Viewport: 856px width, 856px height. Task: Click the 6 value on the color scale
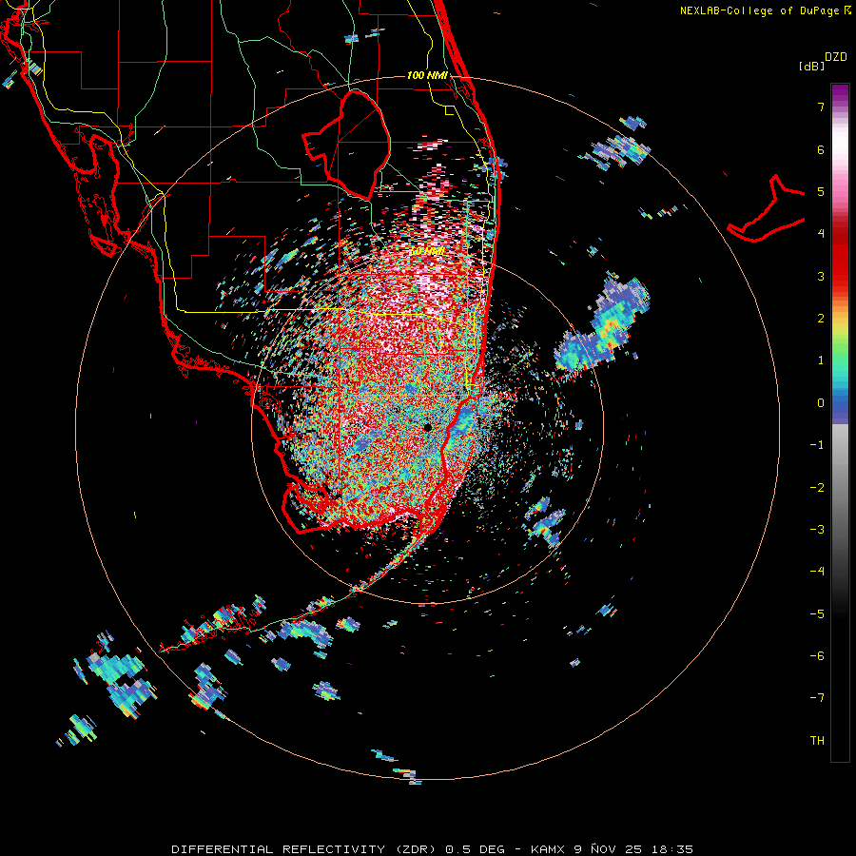[821, 149]
